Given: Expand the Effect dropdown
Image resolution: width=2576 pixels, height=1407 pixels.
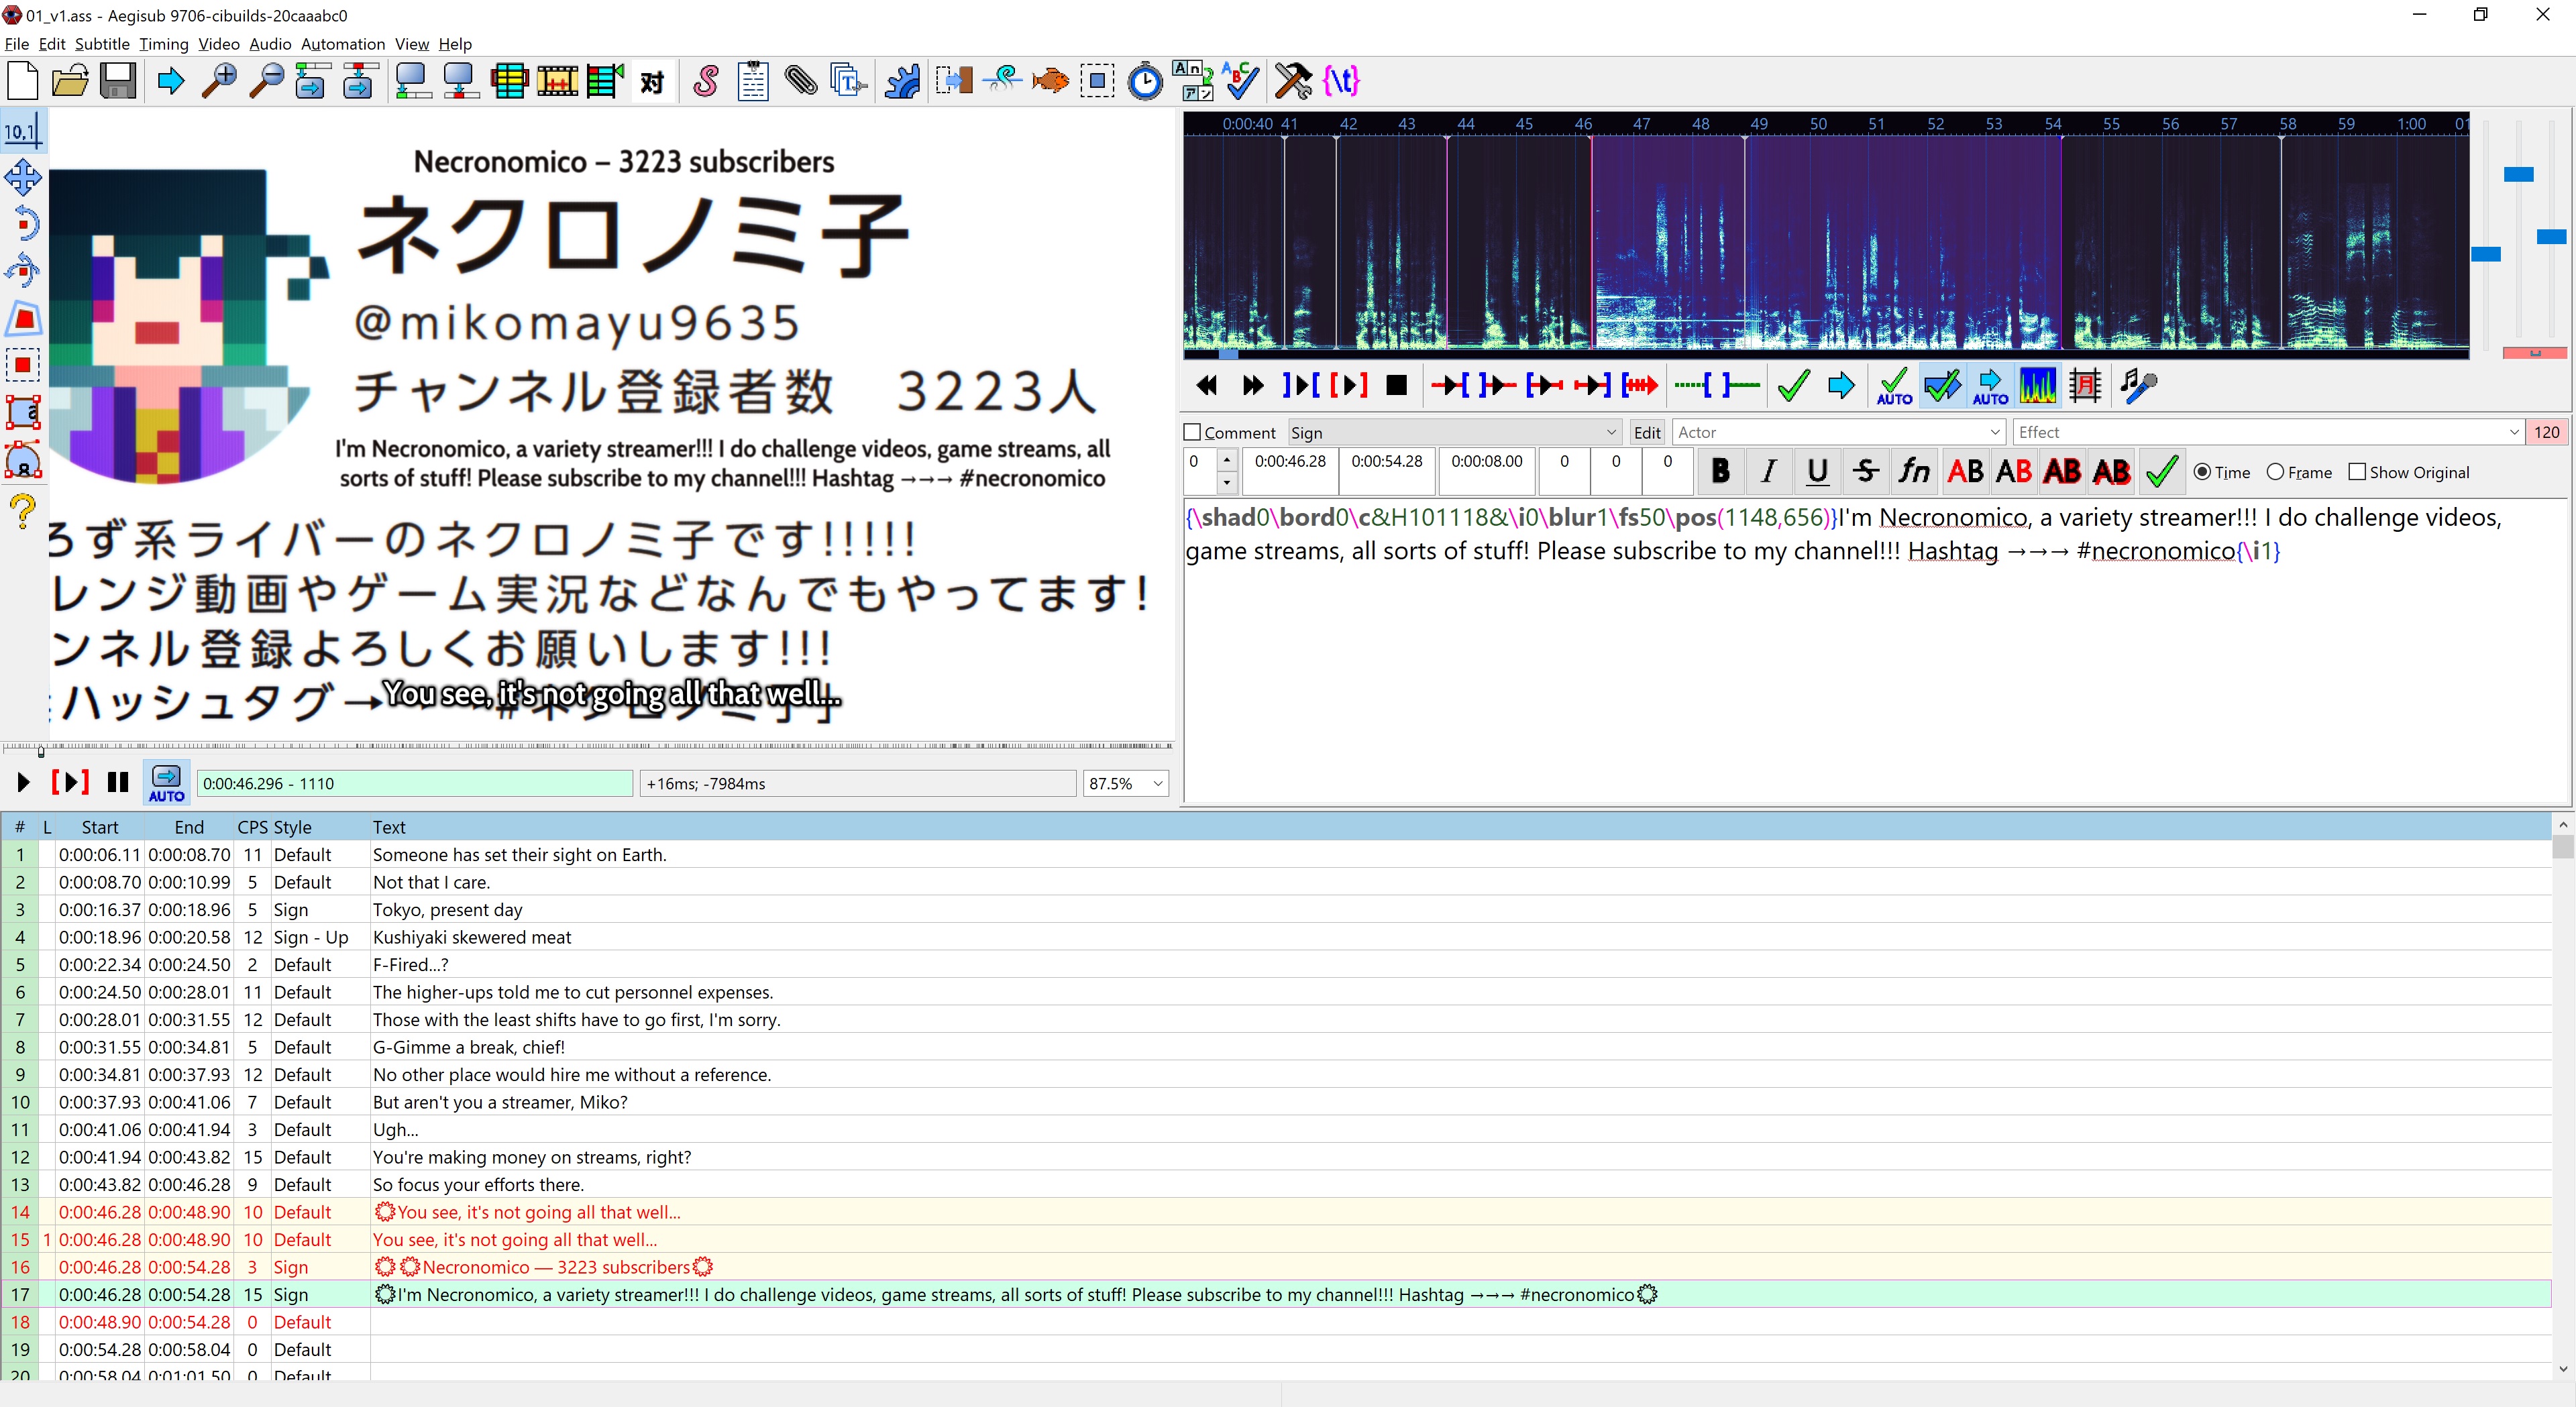Looking at the screenshot, I should 2514,432.
